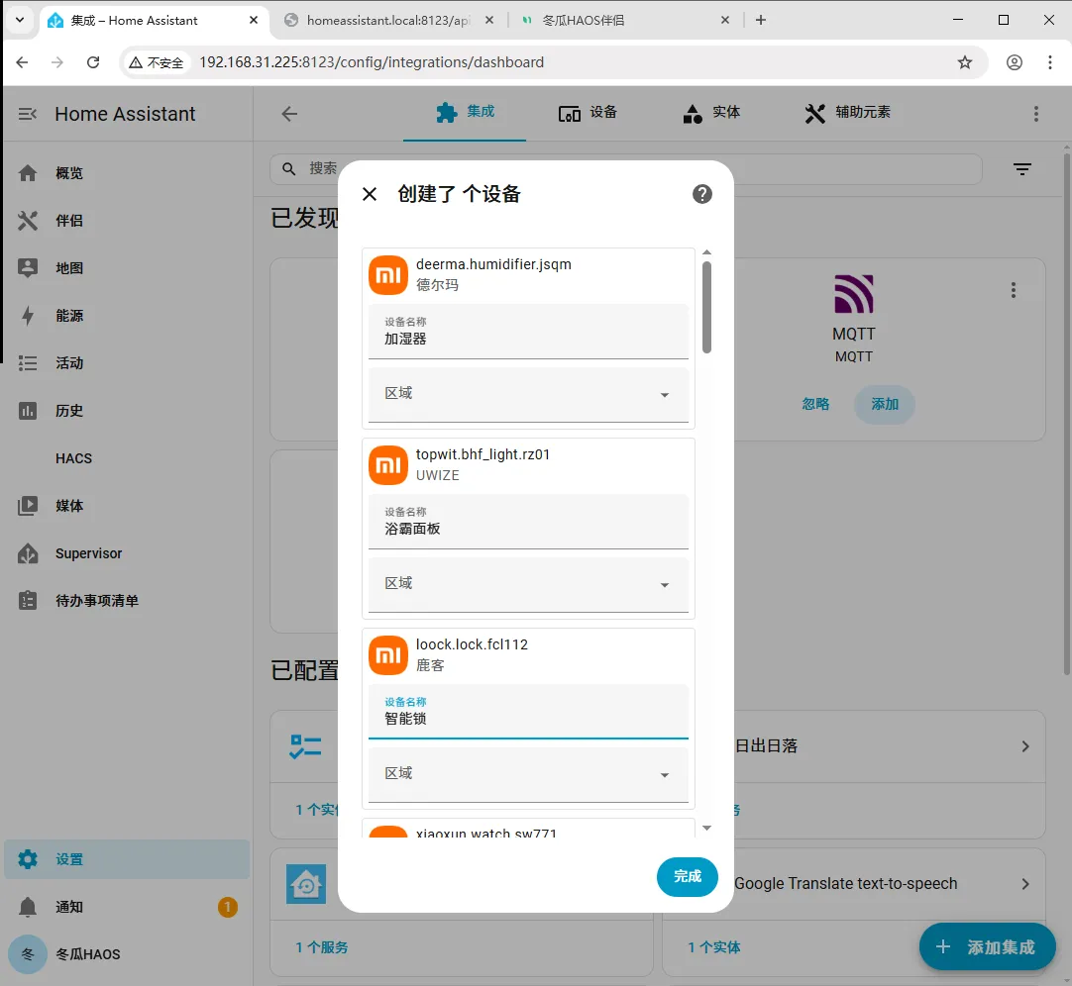1072x986 pixels.
Task: Open the MQTT card three-dot menu
Action: pyautogui.click(x=1014, y=290)
